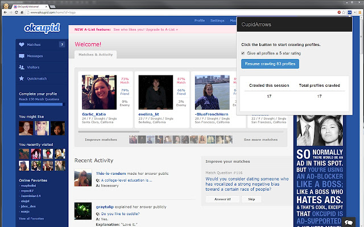Click the okcupid logo
This screenshot has width=364, height=227.
(42, 28)
